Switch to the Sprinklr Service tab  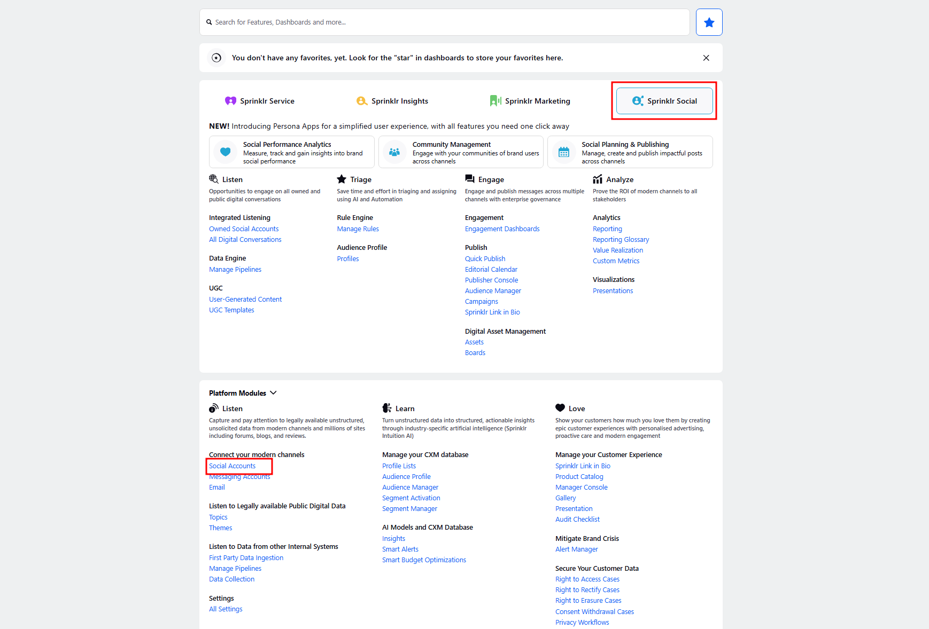260,101
